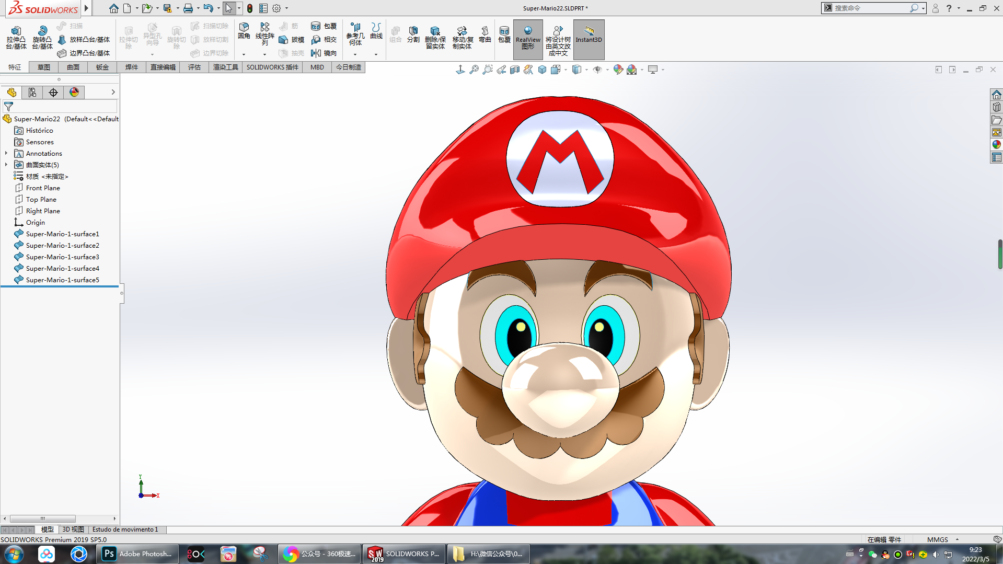Toggle the Select cursor tool
Screen dimensions: 1003x564
coord(228,8)
